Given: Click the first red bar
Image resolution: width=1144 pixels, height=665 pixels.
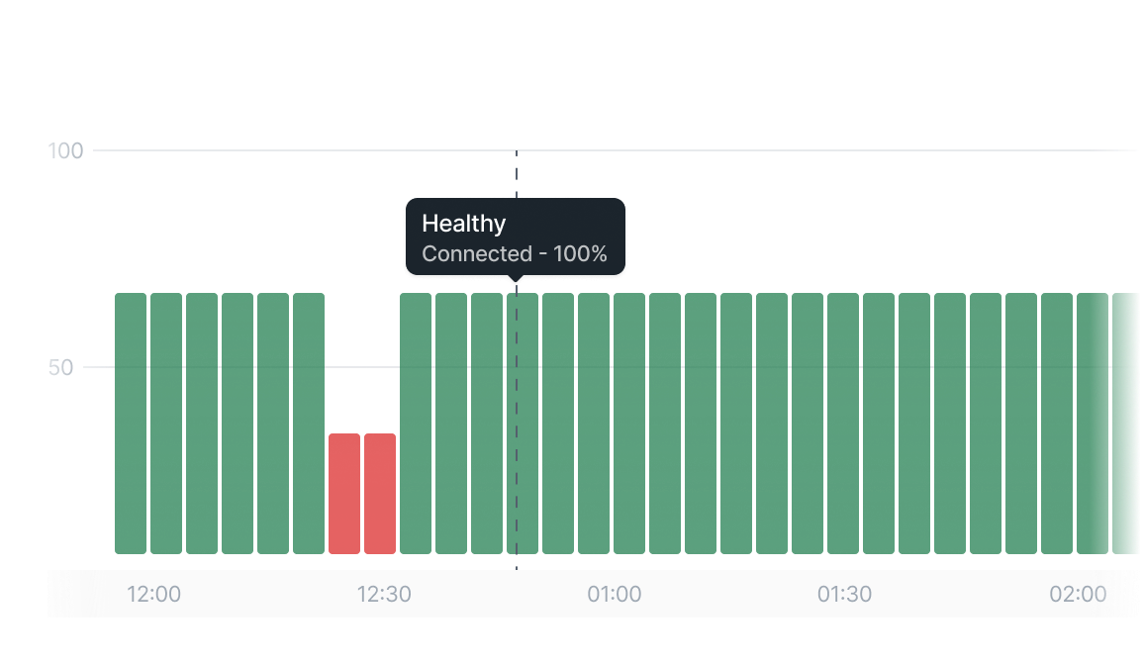Looking at the screenshot, I should pyautogui.click(x=344, y=493).
